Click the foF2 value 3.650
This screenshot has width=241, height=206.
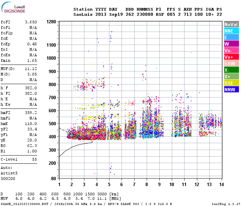click(x=31, y=22)
